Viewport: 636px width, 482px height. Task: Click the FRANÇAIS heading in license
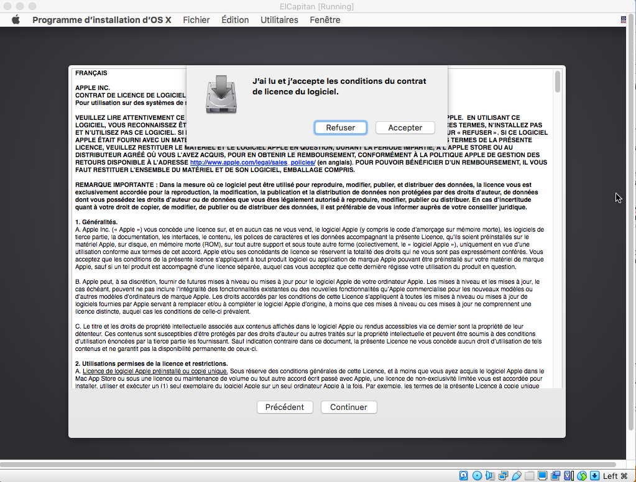91,73
